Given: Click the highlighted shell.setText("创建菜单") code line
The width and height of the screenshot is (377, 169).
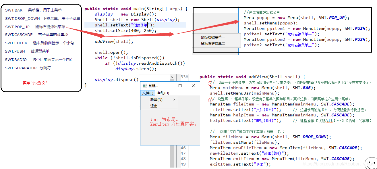Looking at the screenshot, I should click(x=125, y=25).
